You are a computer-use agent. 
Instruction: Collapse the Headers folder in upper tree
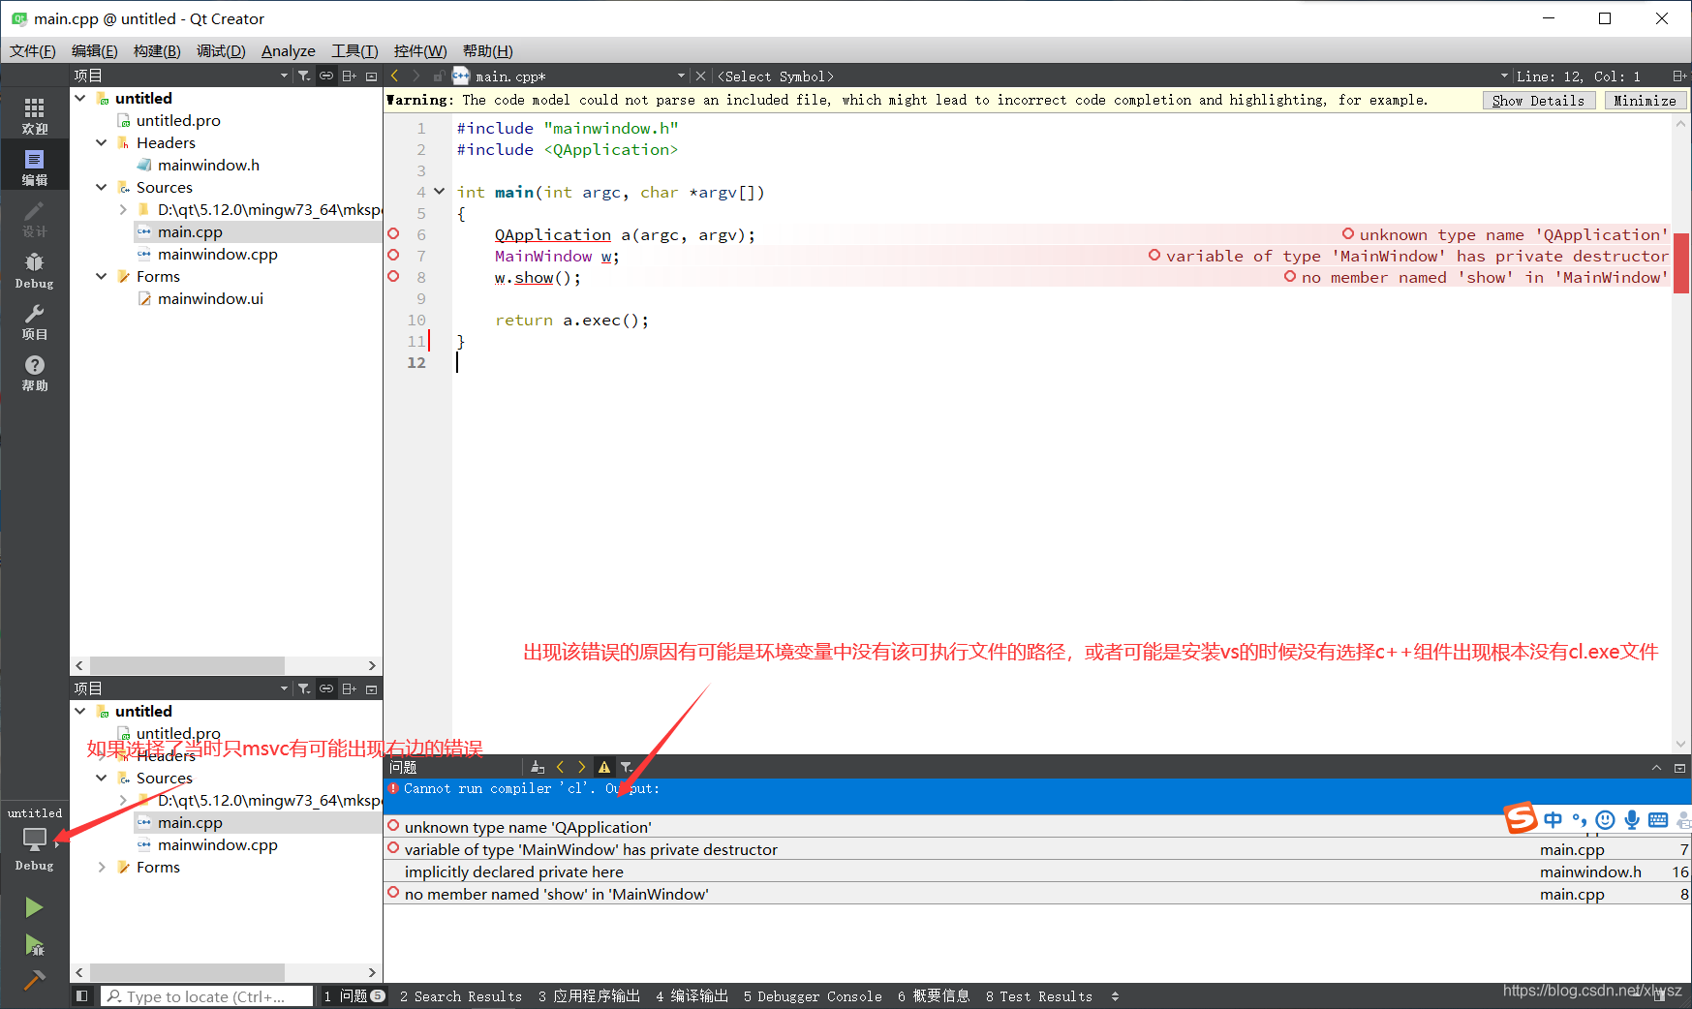[102, 142]
